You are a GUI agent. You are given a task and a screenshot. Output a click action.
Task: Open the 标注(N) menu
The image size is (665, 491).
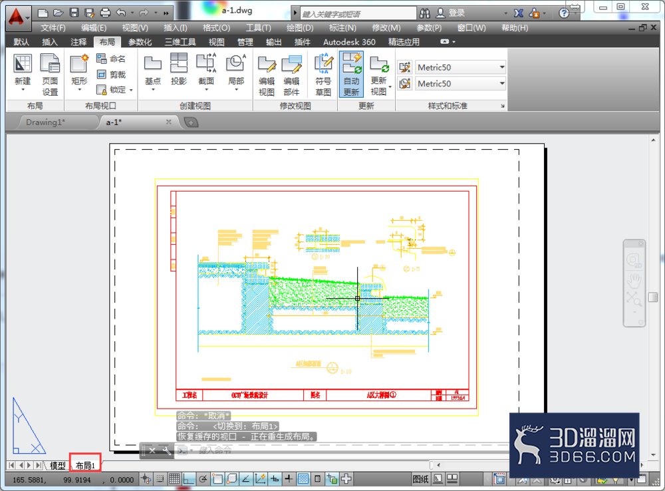(342, 28)
